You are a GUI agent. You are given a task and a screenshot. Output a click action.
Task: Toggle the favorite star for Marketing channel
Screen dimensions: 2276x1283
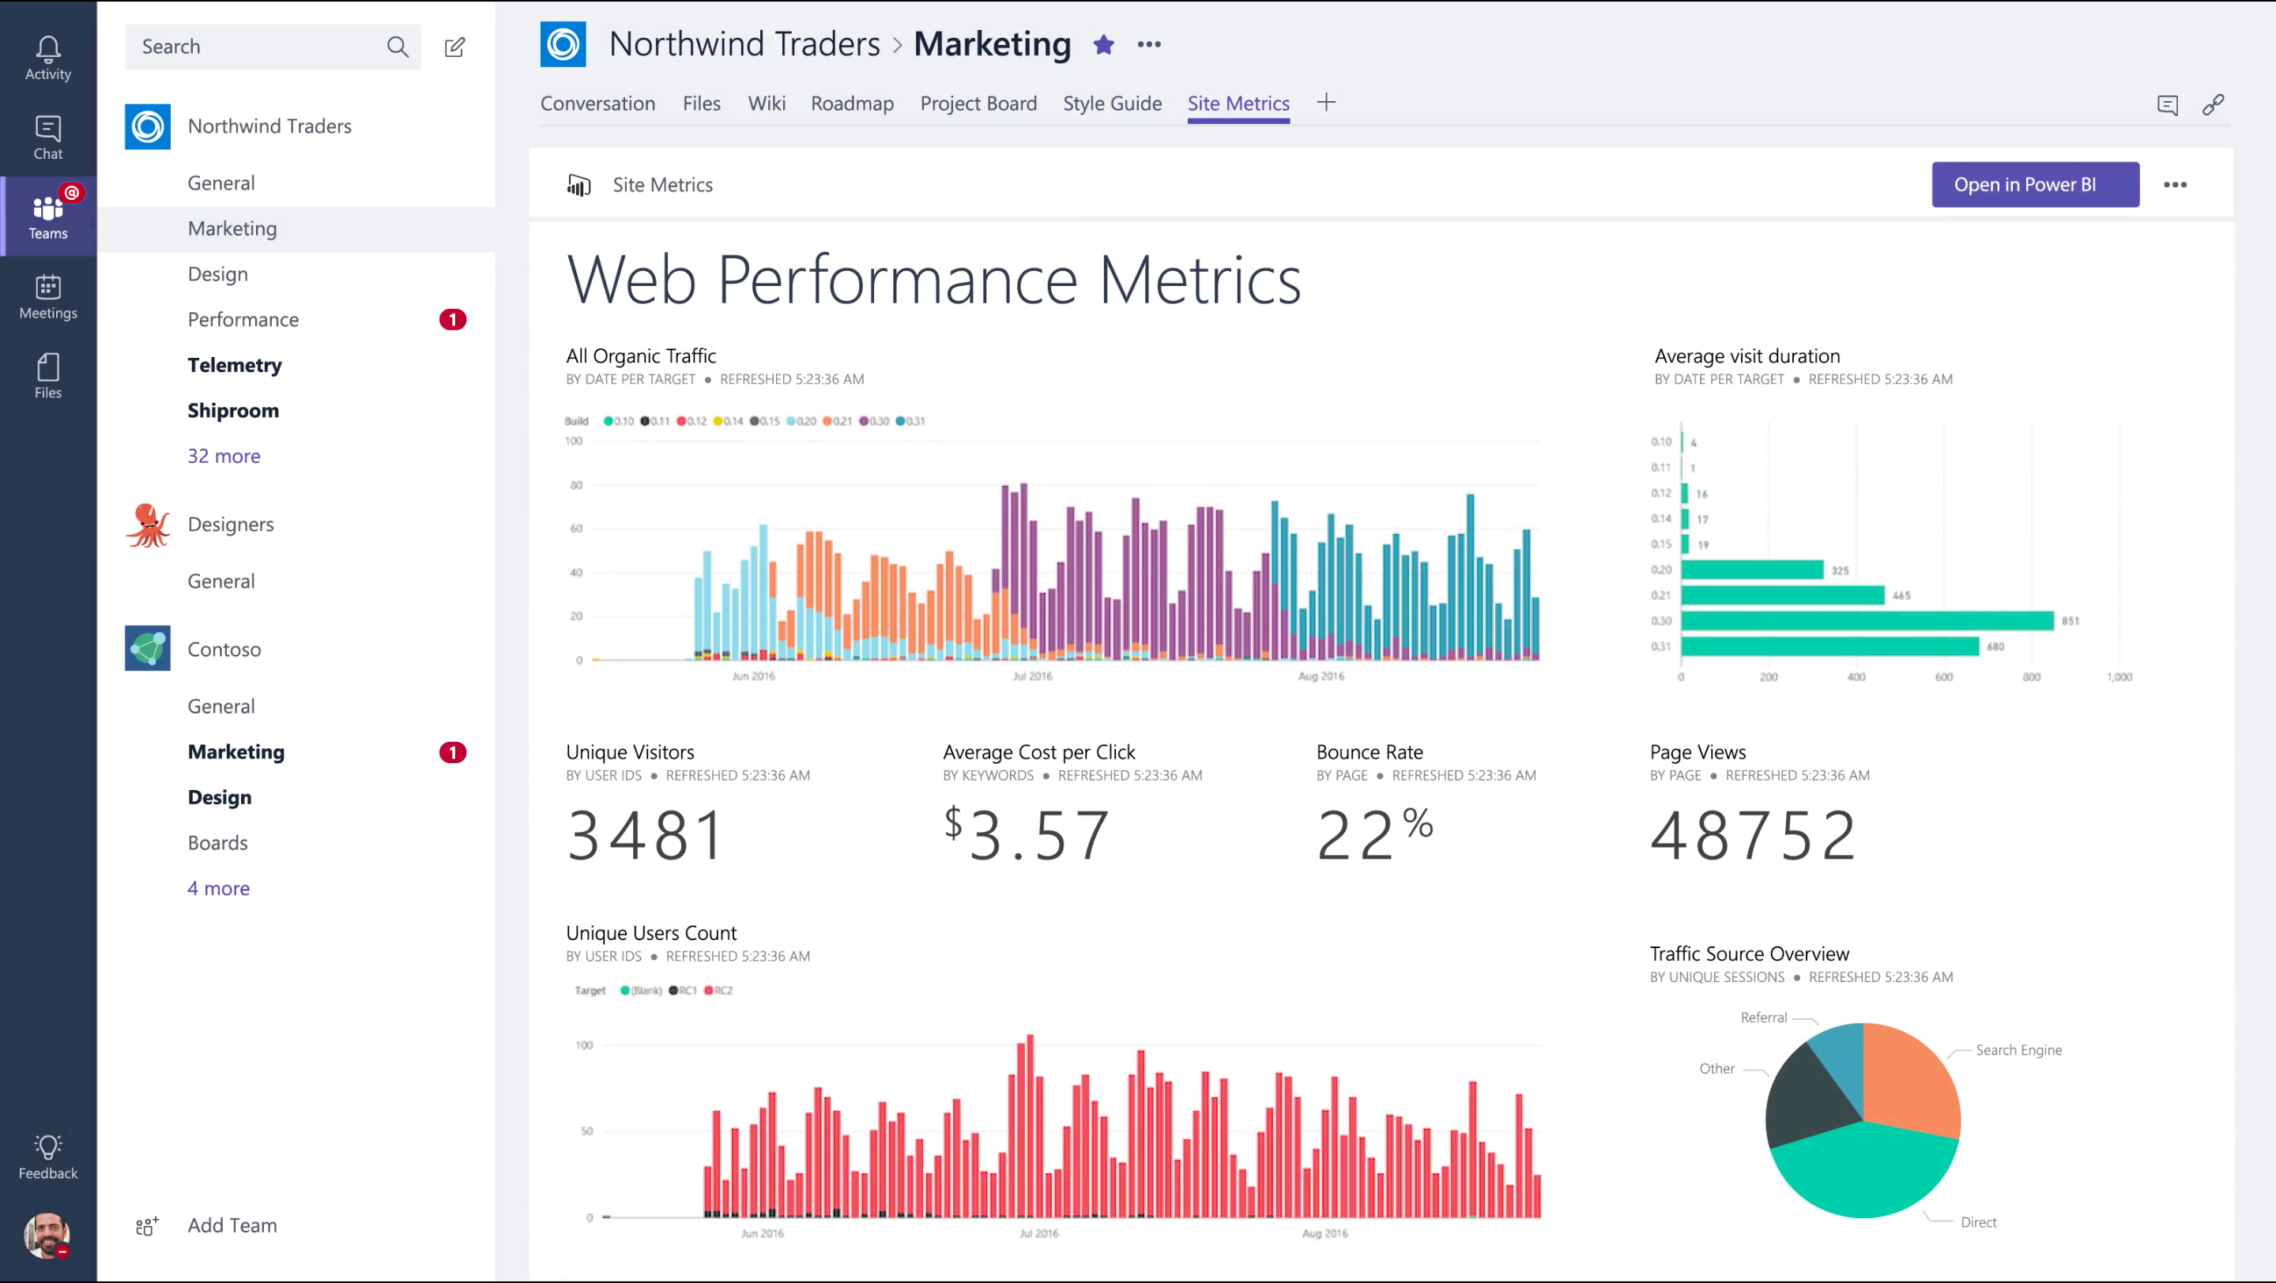click(x=1103, y=44)
